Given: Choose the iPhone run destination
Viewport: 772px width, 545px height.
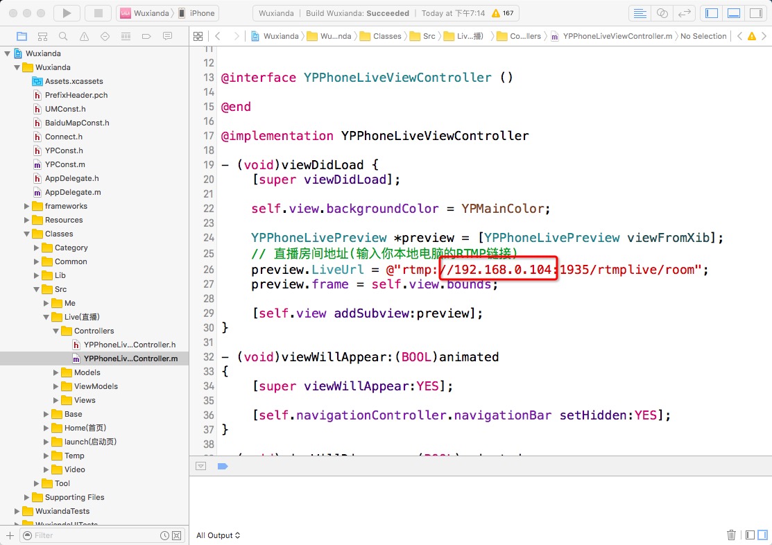Looking at the screenshot, I should tap(198, 13).
